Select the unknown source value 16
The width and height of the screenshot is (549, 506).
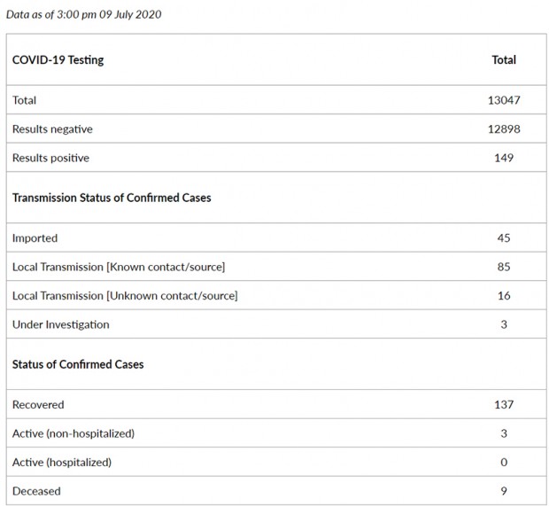504,295
